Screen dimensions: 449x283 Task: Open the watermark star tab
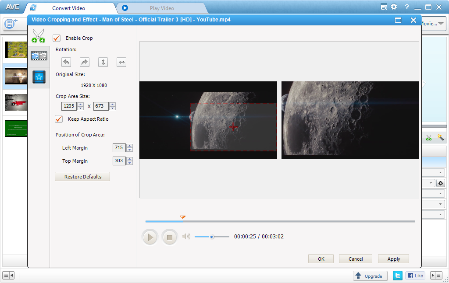click(x=39, y=77)
